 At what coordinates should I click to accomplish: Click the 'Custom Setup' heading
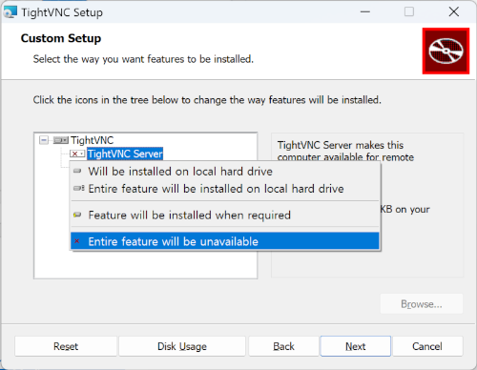pyautogui.click(x=61, y=38)
